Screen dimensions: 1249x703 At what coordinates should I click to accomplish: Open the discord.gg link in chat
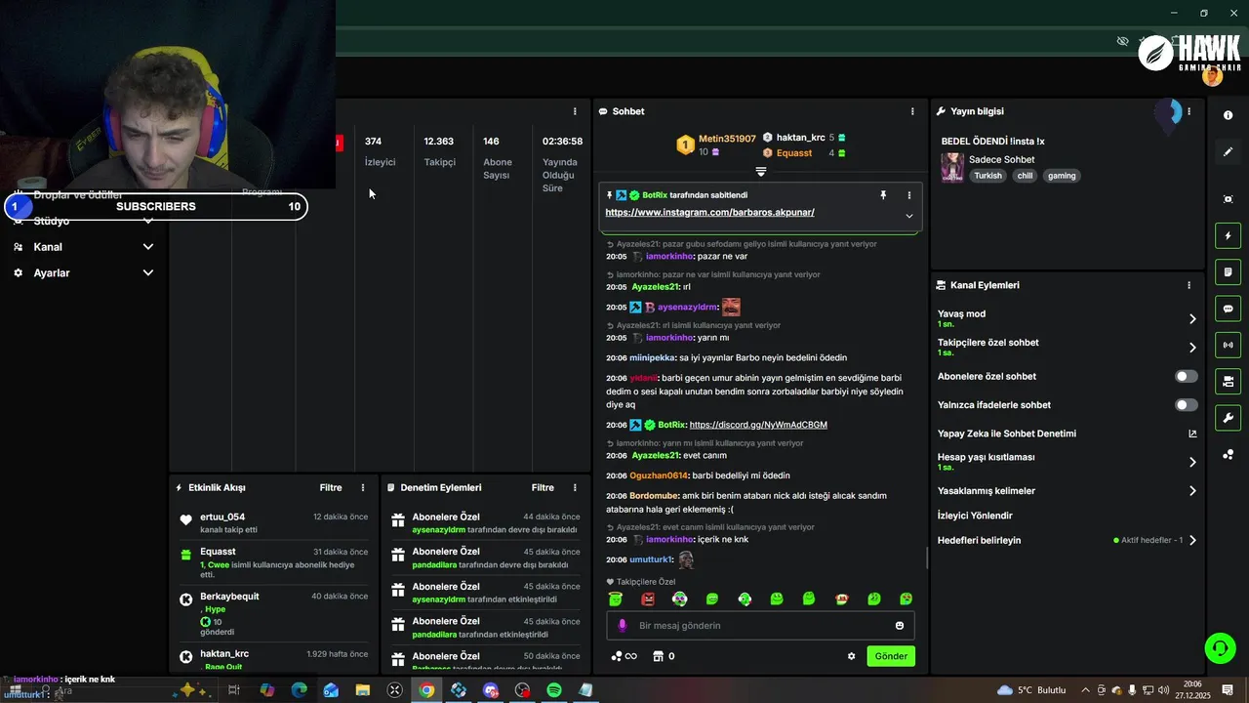[x=758, y=425]
